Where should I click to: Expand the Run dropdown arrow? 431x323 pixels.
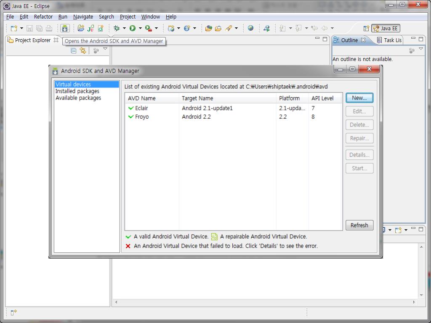pyautogui.click(x=140, y=28)
